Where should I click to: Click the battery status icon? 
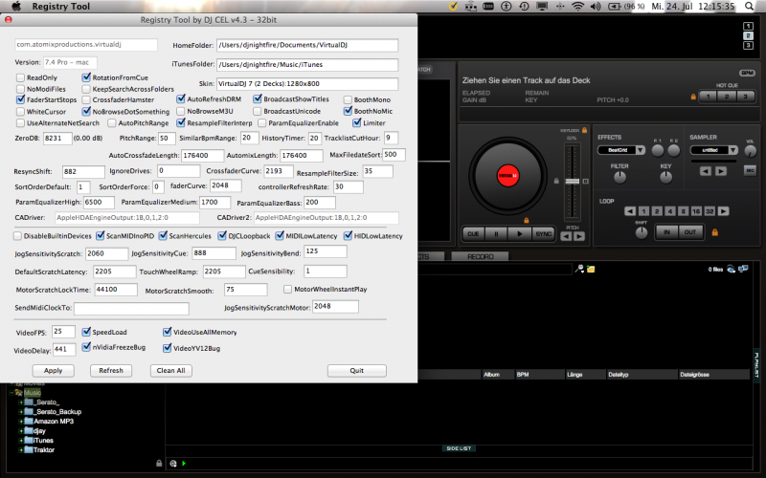pyautogui.click(x=614, y=7)
